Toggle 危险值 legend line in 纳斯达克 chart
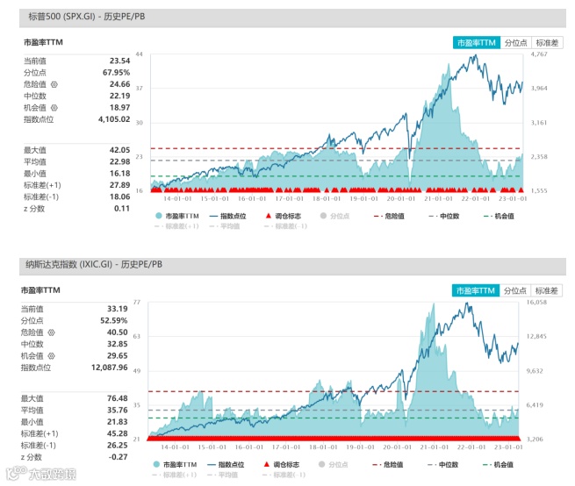This screenshot has width=575, height=486. (388, 465)
